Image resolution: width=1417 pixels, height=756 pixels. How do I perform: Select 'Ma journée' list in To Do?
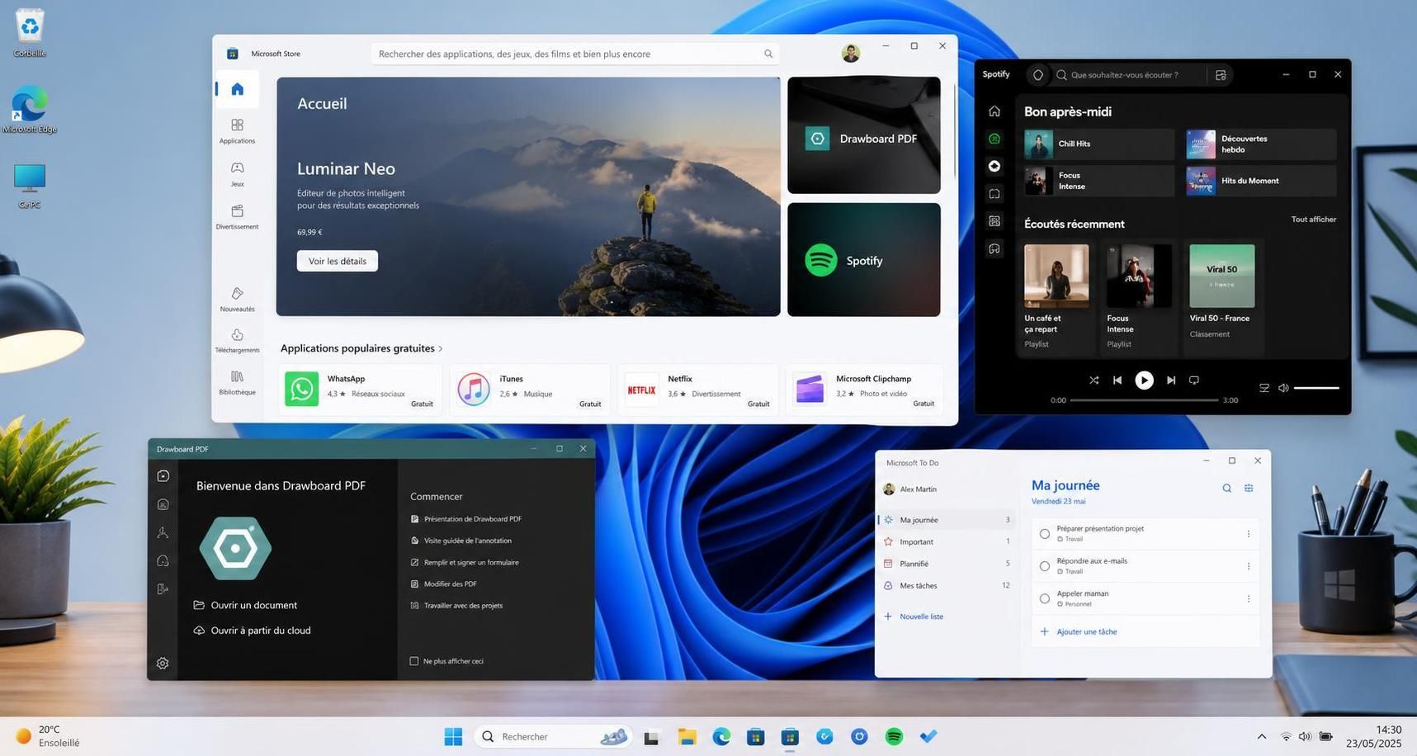pyautogui.click(x=947, y=520)
